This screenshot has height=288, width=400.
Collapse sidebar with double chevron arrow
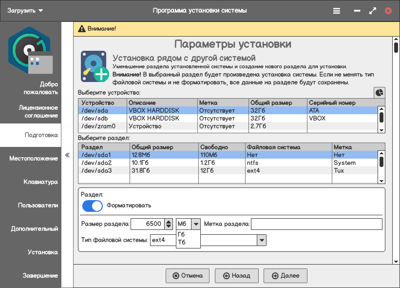click(67, 155)
